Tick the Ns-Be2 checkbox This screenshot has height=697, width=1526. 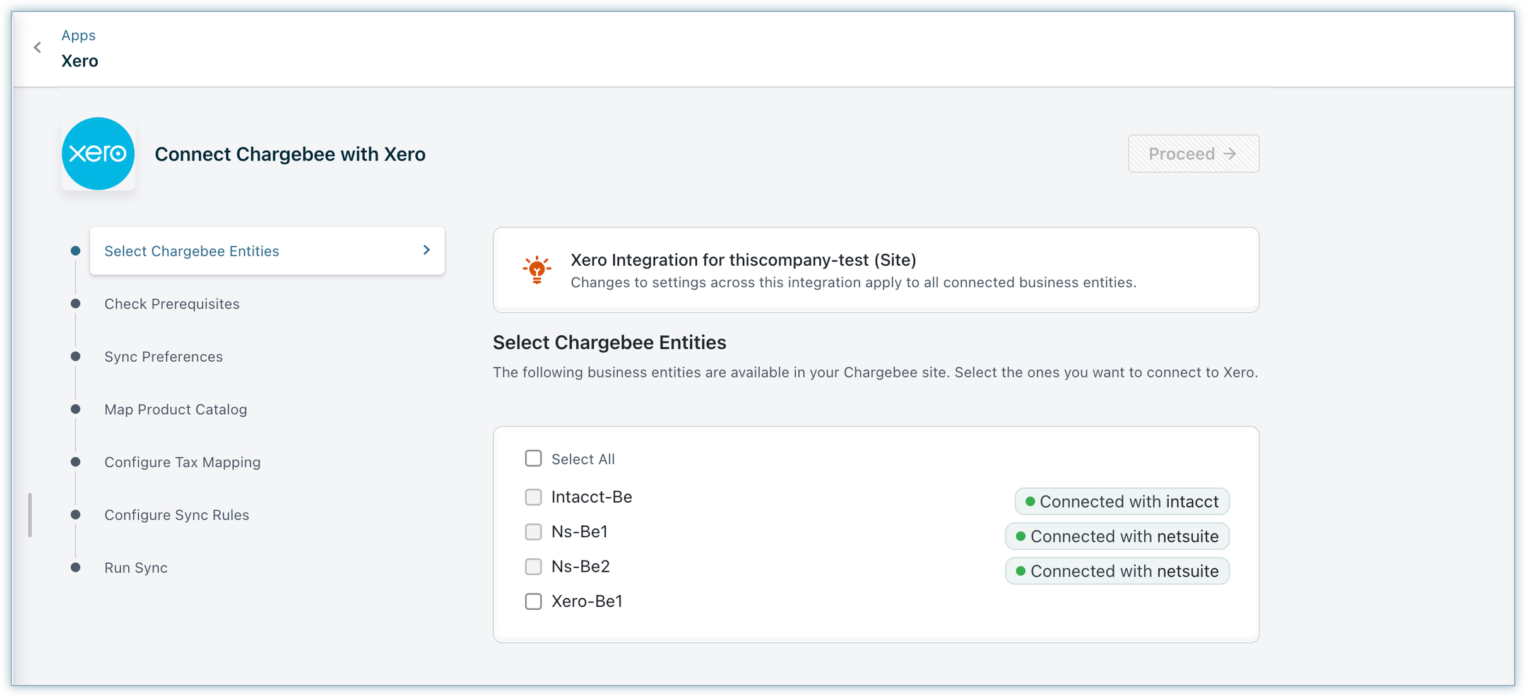[x=533, y=566]
